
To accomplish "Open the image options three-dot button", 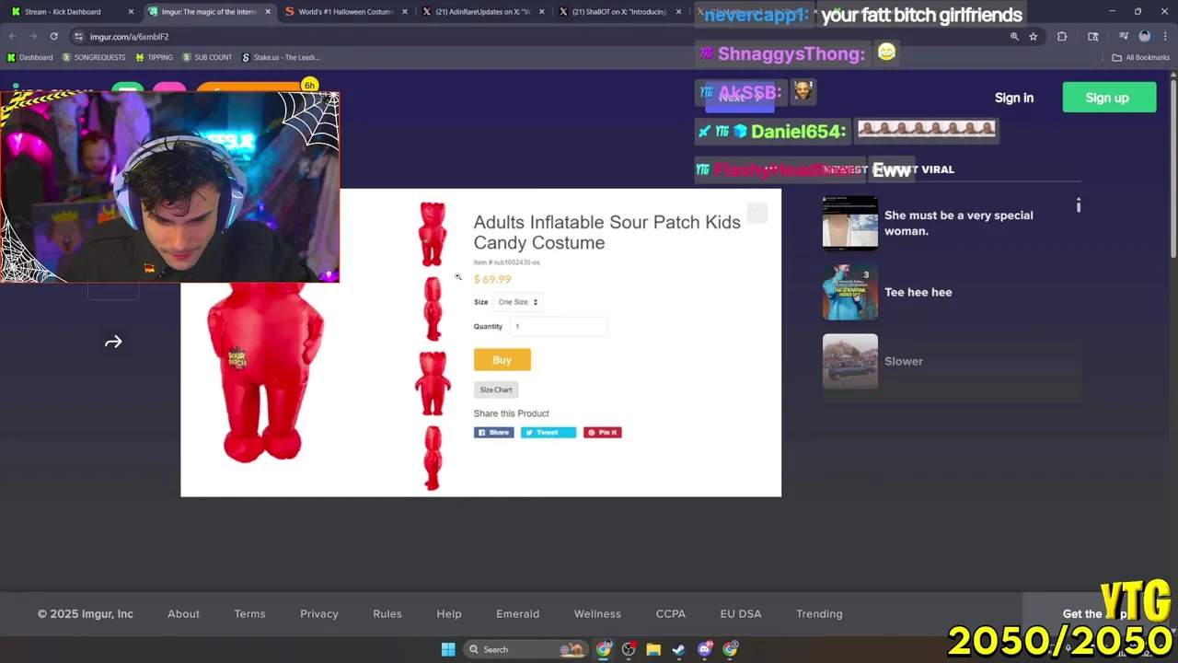I will [756, 214].
